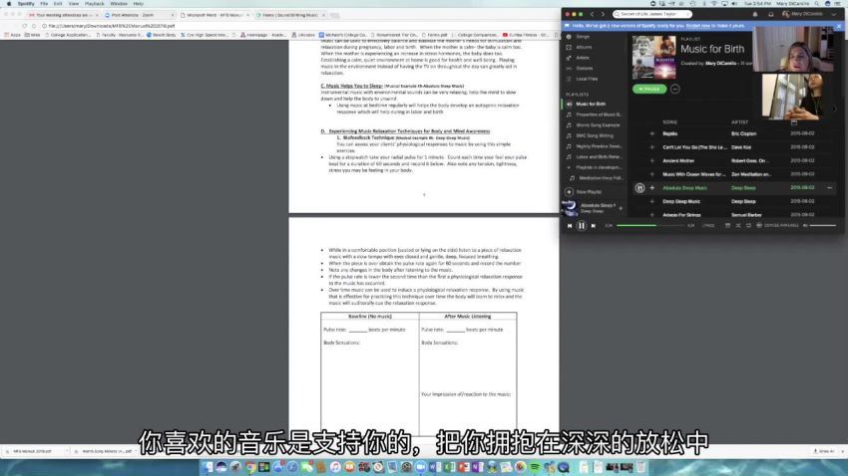
Task: Open artist Samuel Barber
Action: pos(746,215)
